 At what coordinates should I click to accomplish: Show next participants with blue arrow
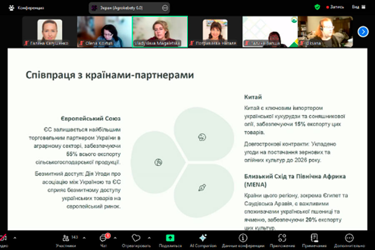click(363, 32)
